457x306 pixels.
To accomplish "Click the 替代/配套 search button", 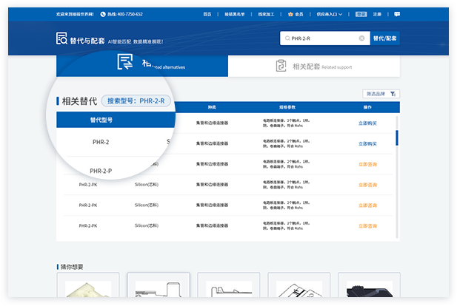I will click(384, 38).
